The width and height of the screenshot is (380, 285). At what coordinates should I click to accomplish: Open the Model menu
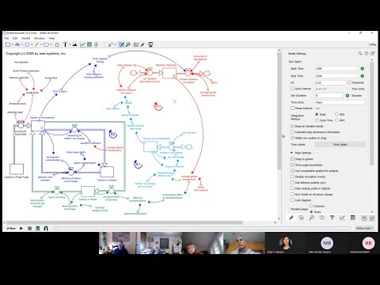click(x=26, y=39)
